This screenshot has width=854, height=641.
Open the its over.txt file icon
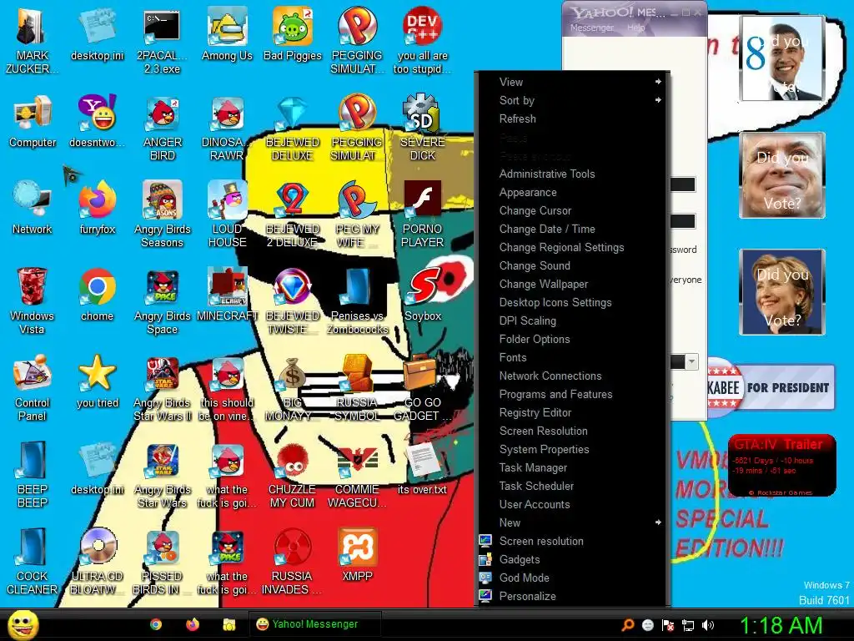(x=422, y=469)
